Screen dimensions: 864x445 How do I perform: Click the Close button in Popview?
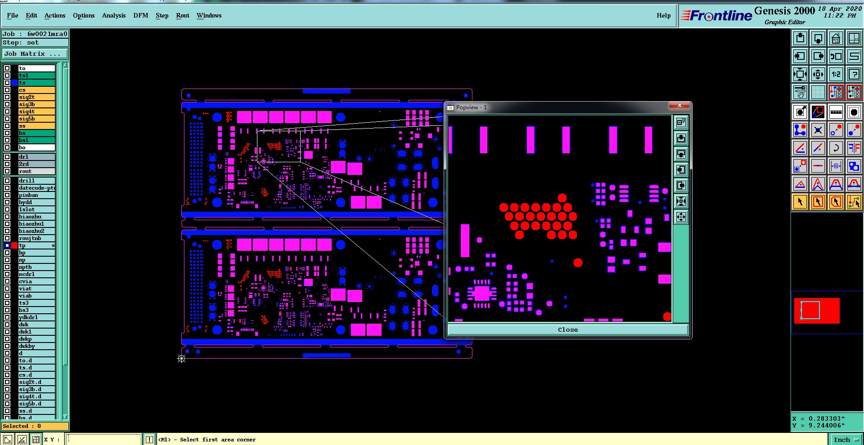(x=568, y=329)
